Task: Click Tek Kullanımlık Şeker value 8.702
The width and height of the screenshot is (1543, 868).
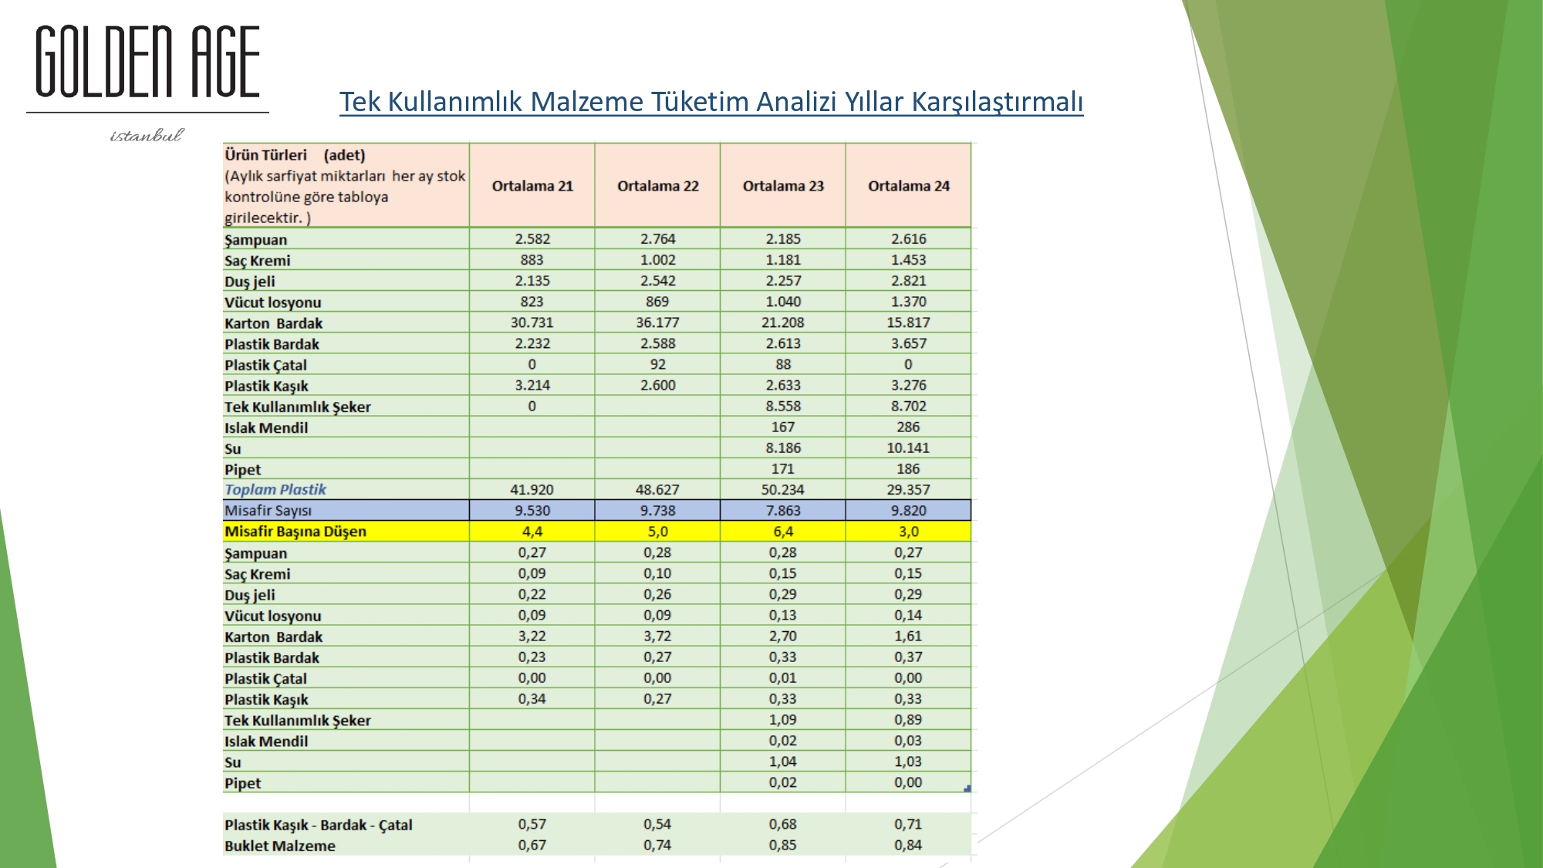Action: tap(909, 406)
